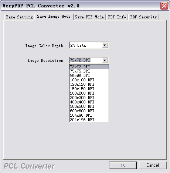This screenshot has height=173, width=170.
Task: Select 600x600 DPI resolution
Action: (x=89, y=111)
